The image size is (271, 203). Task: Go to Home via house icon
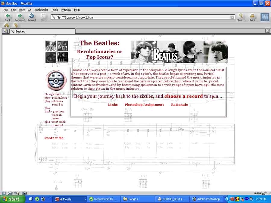pos(7,25)
